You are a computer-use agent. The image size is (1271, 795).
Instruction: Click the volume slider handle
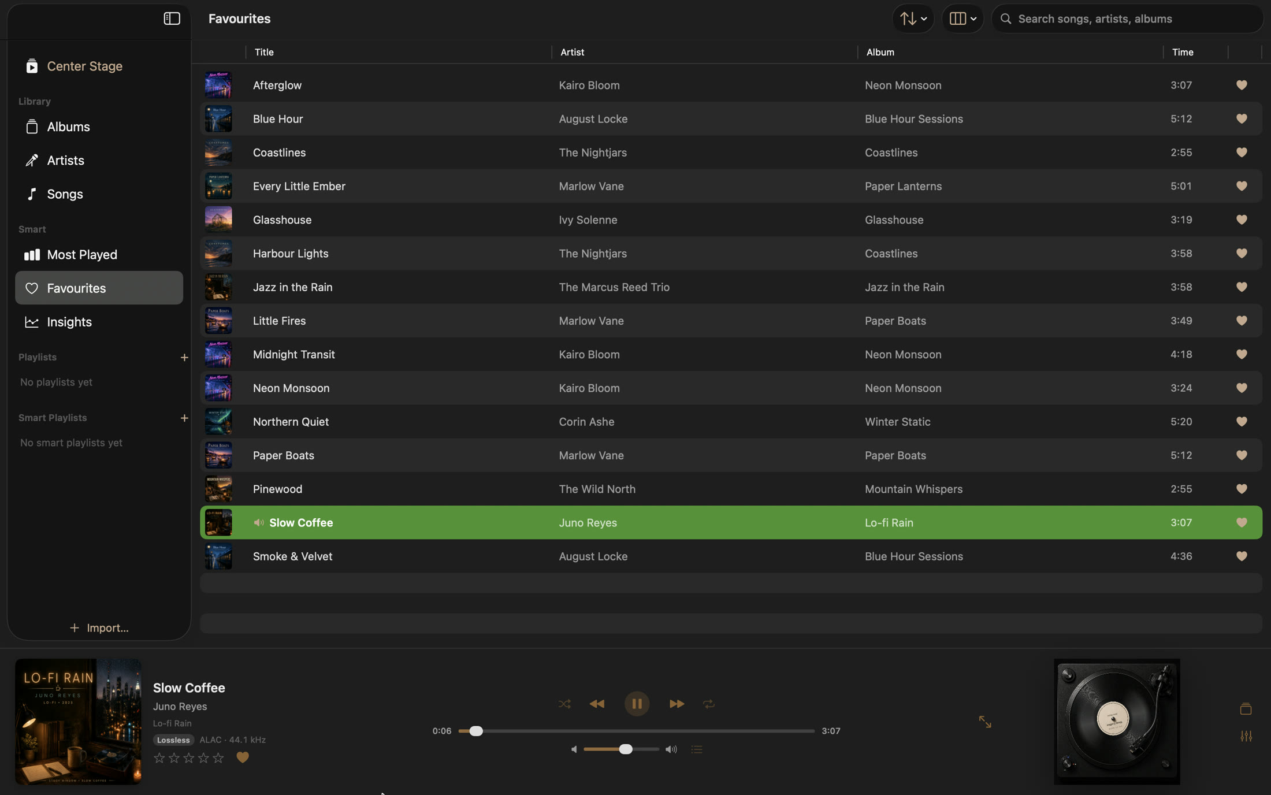pyautogui.click(x=625, y=749)
